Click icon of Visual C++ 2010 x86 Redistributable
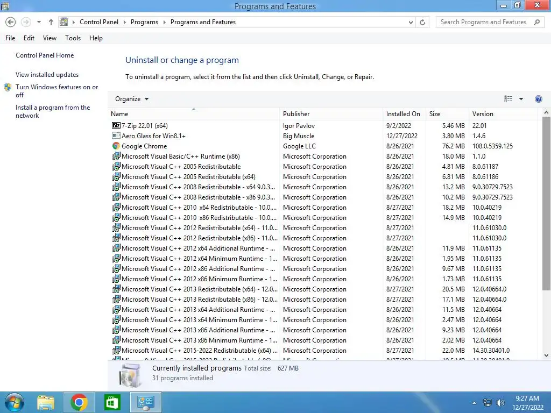This screenshot has height=413, width=551. click(116, 217)
